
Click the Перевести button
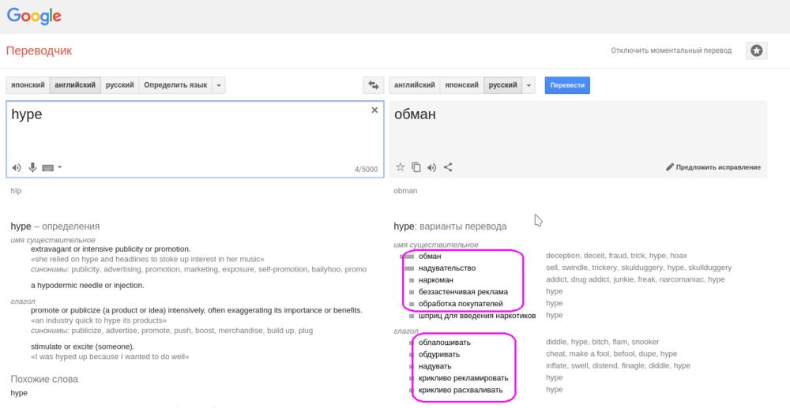567,85
